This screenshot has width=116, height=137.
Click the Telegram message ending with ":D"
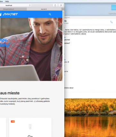(67, 62)
